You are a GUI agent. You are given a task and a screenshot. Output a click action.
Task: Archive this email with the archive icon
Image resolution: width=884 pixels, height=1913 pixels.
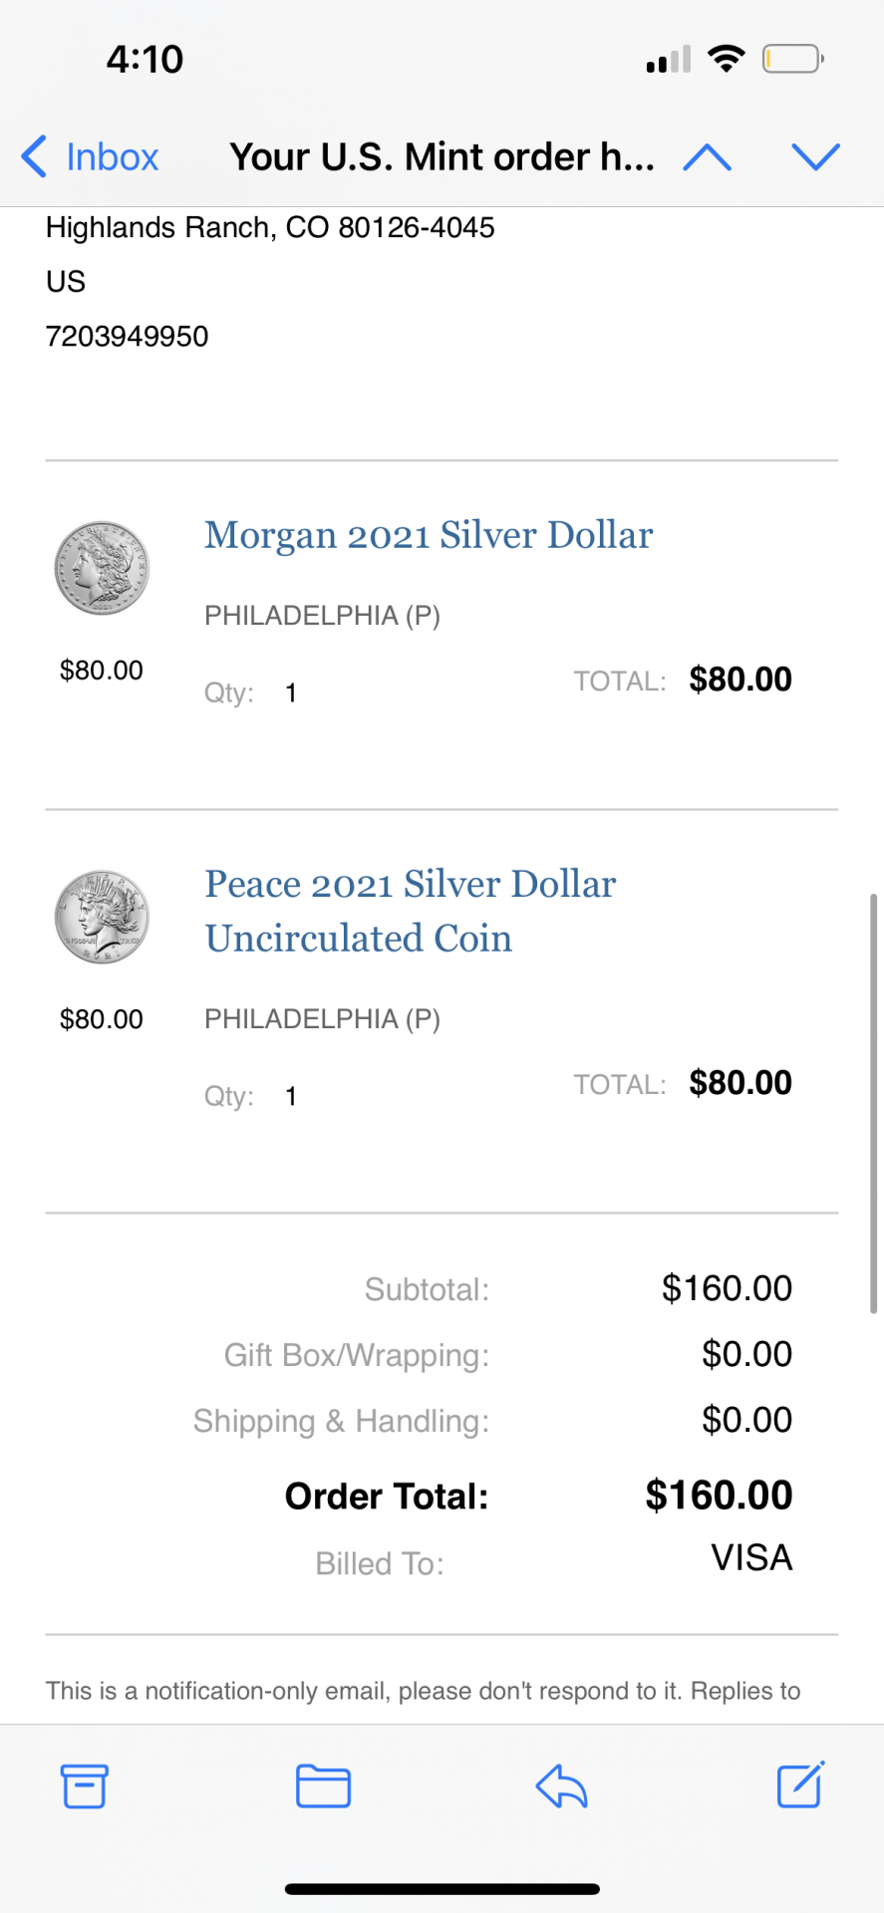pyautogui.click(x=85, y=1785)
